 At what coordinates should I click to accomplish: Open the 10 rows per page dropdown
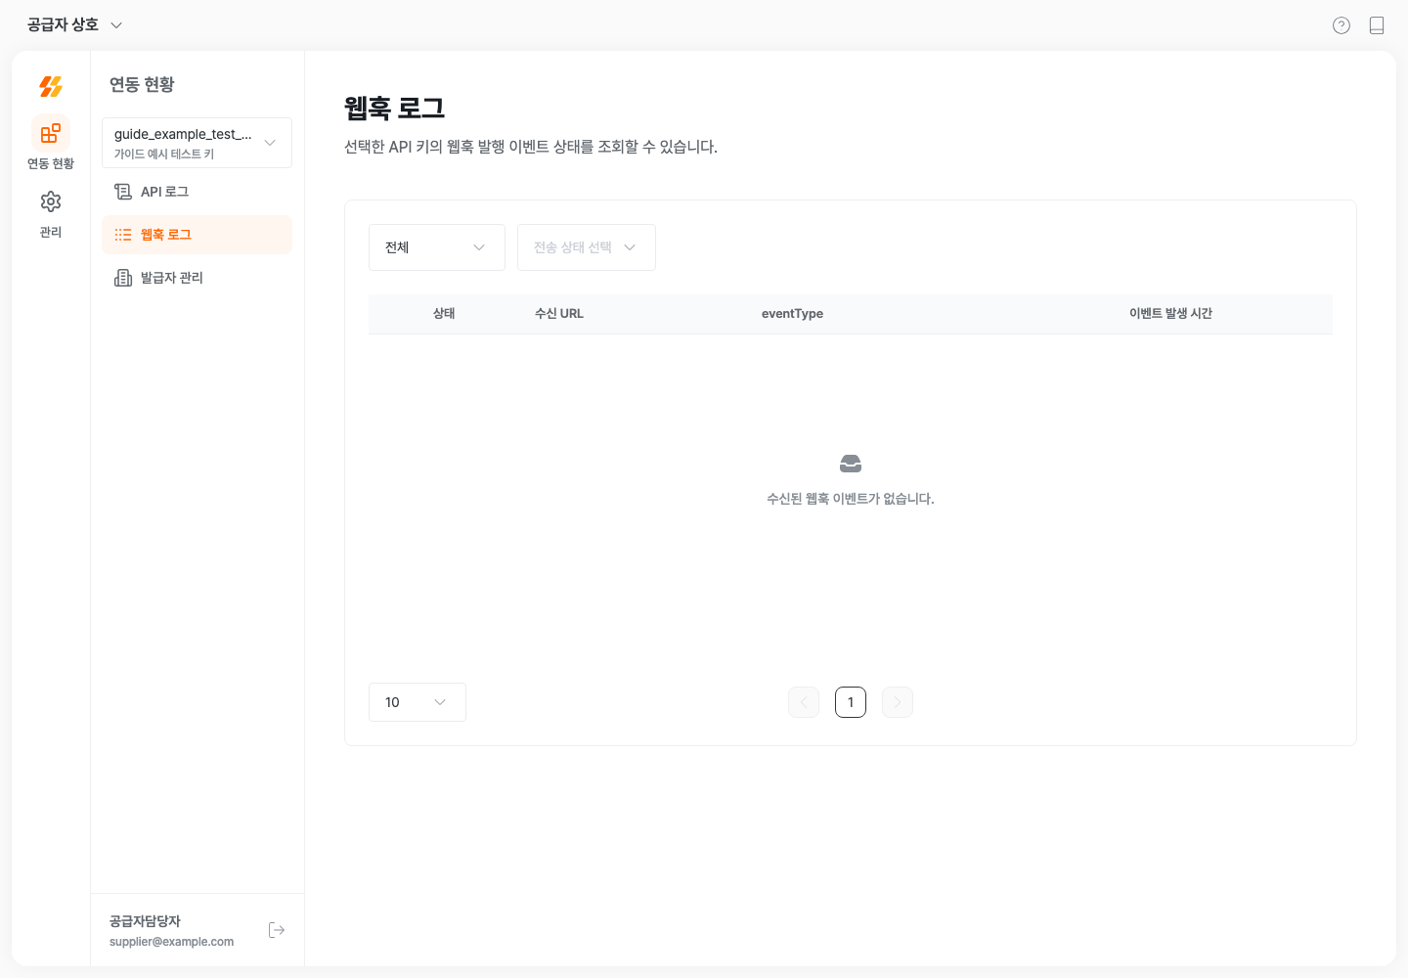tap(418, 702)
